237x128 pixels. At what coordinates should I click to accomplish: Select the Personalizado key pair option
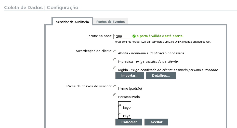pos(115,95)
